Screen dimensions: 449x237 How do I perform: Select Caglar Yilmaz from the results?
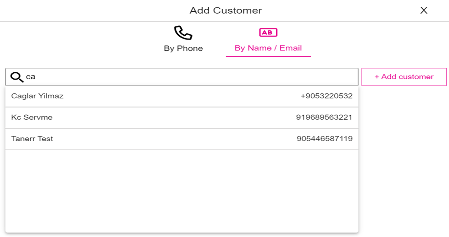coord(38,96)
